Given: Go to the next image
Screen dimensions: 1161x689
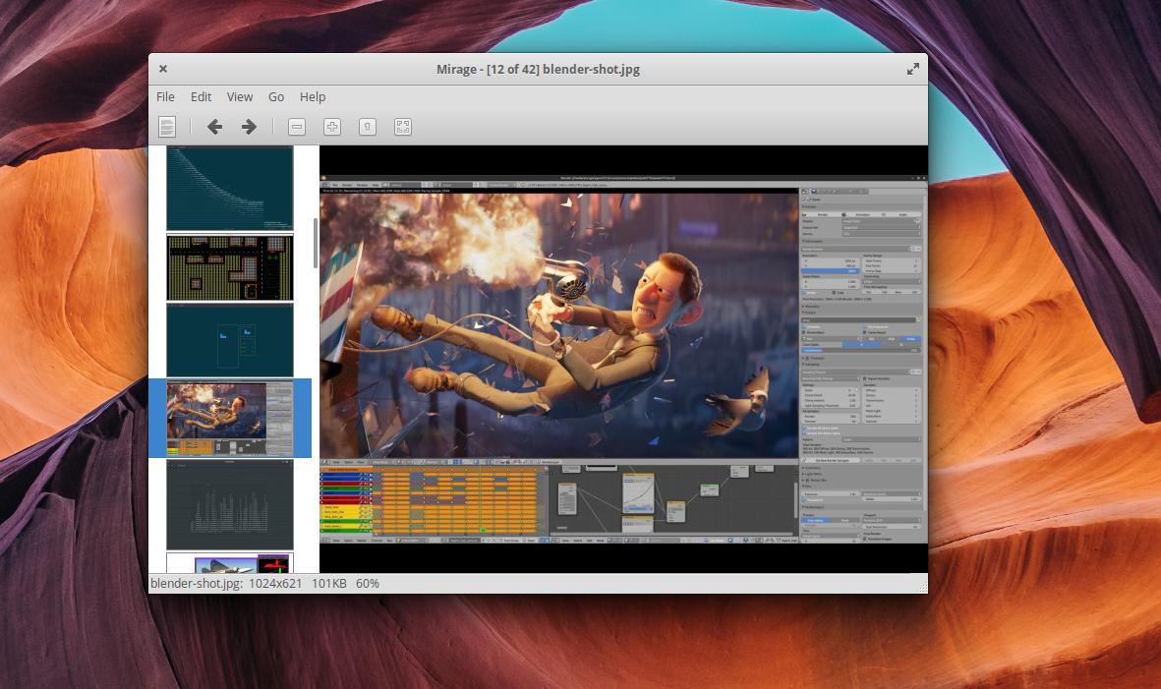Looking at the screenshot, I should click(x=248, y=127).
